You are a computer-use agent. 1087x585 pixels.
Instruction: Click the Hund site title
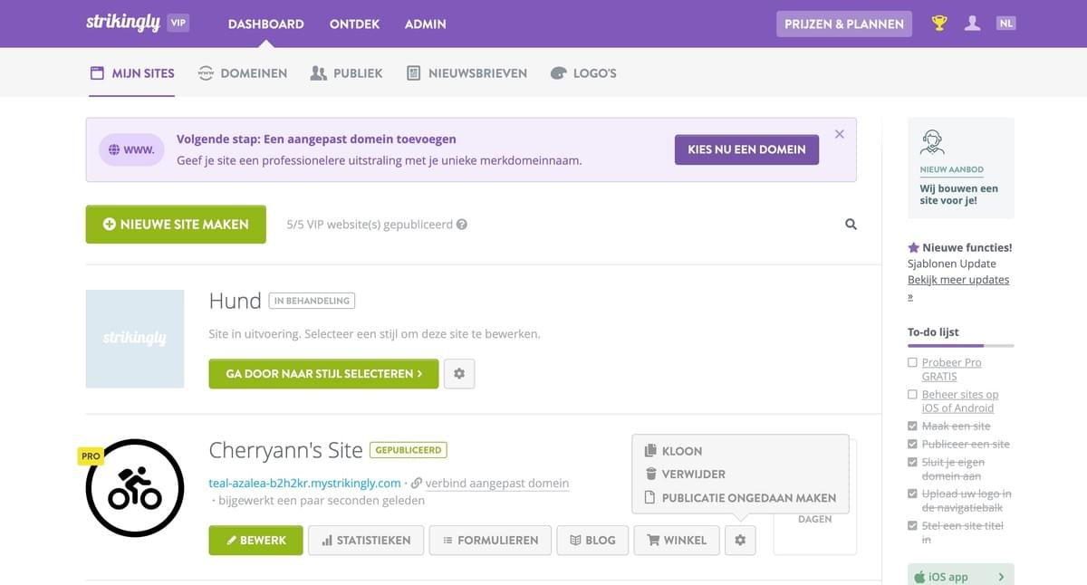coord(235,301)
